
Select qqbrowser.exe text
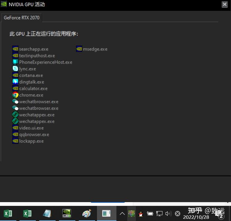pyautogui.click(x=34, y=134)
